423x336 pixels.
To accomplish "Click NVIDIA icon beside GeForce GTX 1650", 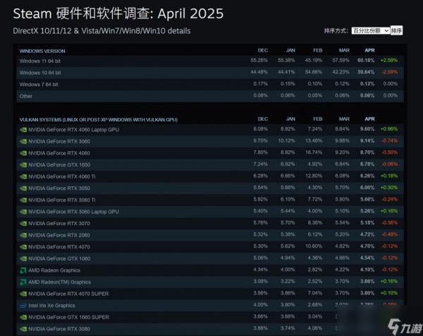I will click(x=23, y=164).
